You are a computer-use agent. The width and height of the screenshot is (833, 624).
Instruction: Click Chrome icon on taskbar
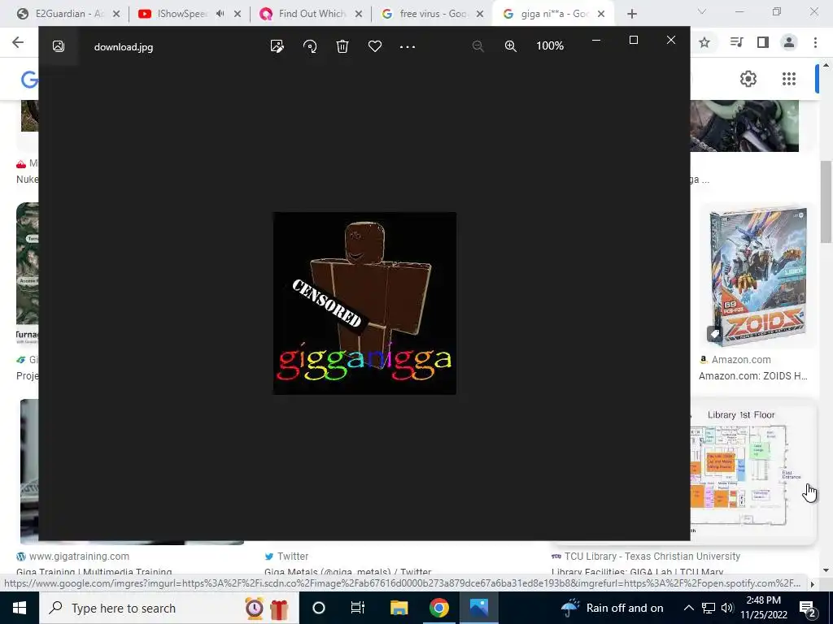[x=438, y=608]
